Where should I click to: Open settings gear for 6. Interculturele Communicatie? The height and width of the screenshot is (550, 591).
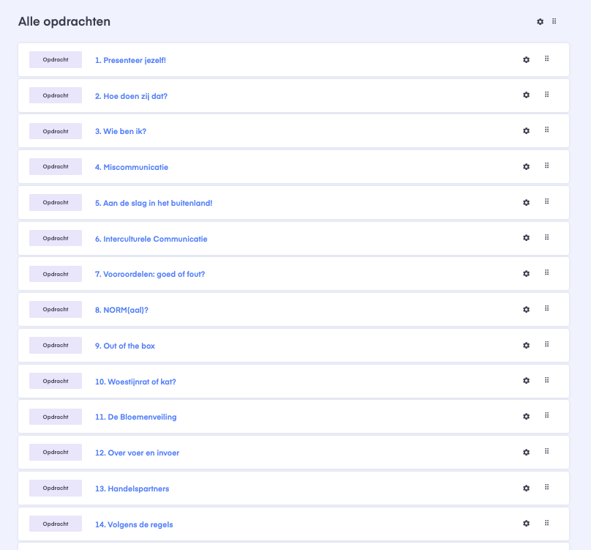click(526, 238)
